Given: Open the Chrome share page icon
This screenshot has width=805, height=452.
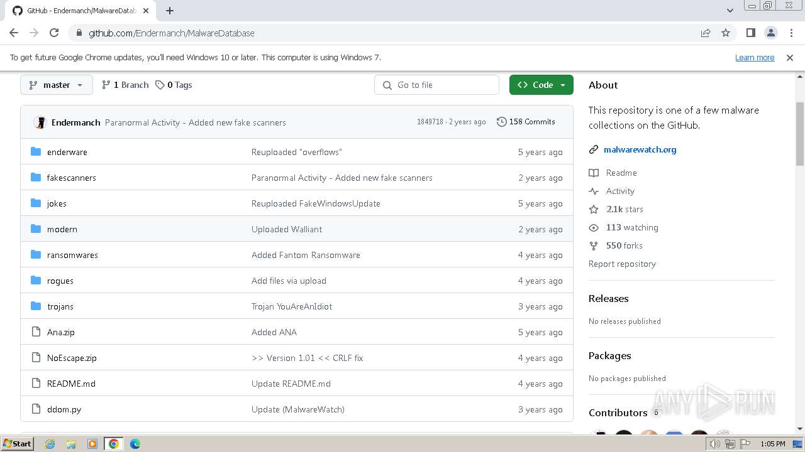Looking at the screenshot, I should [706, 33].
